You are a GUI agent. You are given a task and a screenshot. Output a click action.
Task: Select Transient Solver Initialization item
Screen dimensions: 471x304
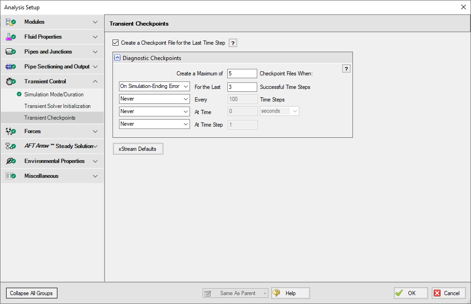pyautogui.click(x=57, y=106)
